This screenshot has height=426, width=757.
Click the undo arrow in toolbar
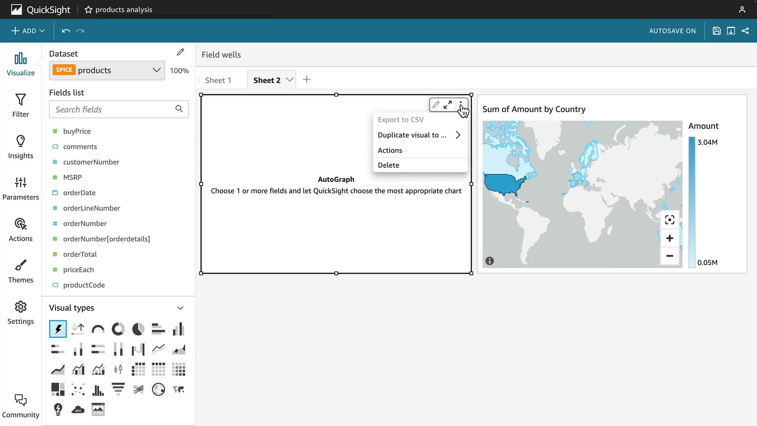coord(66,31)
